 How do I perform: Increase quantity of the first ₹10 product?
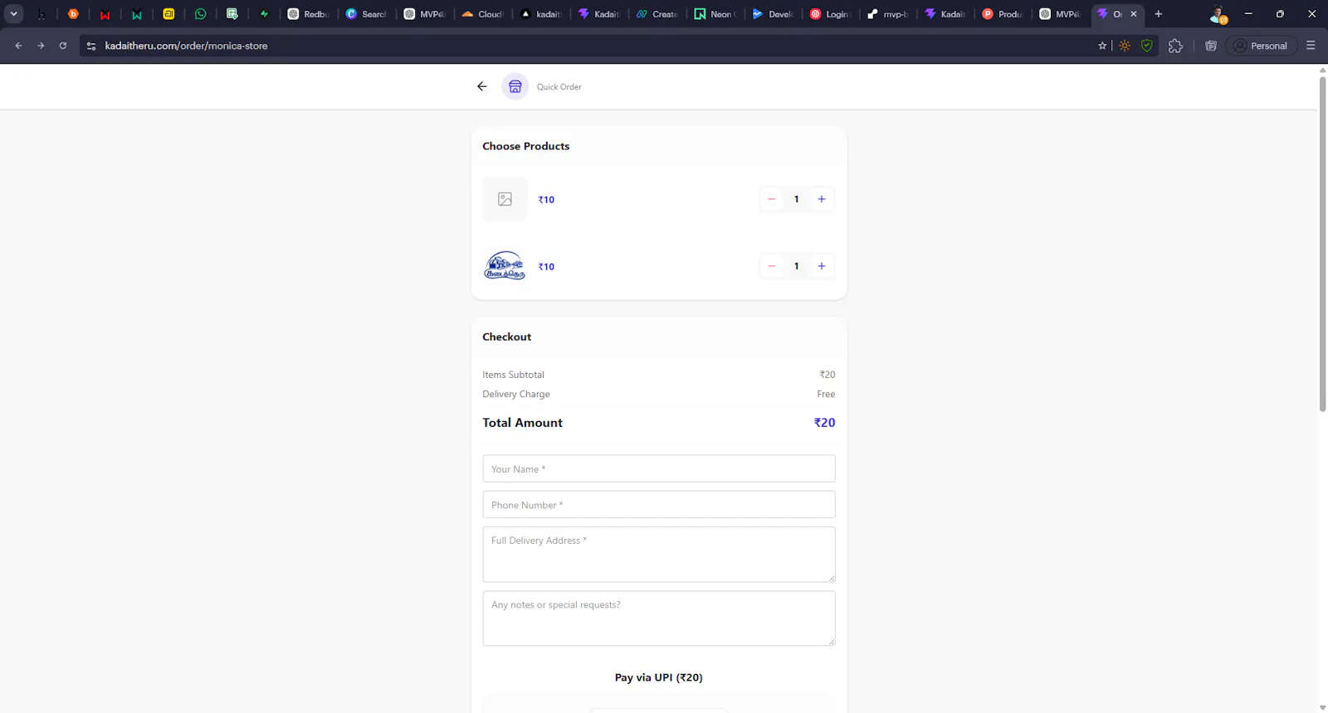pos(822,199)
